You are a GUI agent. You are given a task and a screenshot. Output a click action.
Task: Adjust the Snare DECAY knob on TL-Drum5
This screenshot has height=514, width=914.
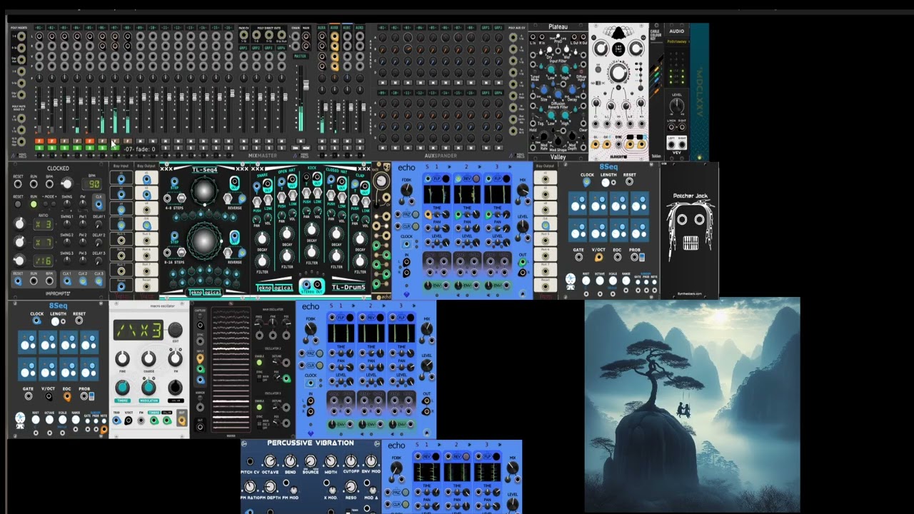(262, 238)
